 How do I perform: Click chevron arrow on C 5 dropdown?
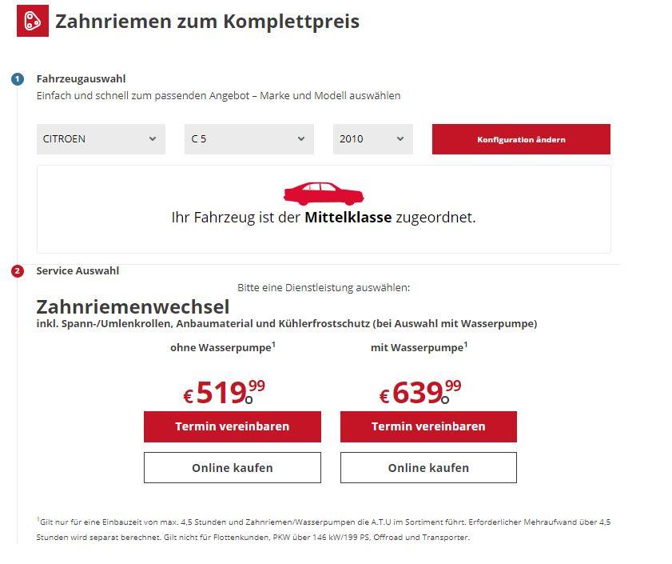[301, 138]
